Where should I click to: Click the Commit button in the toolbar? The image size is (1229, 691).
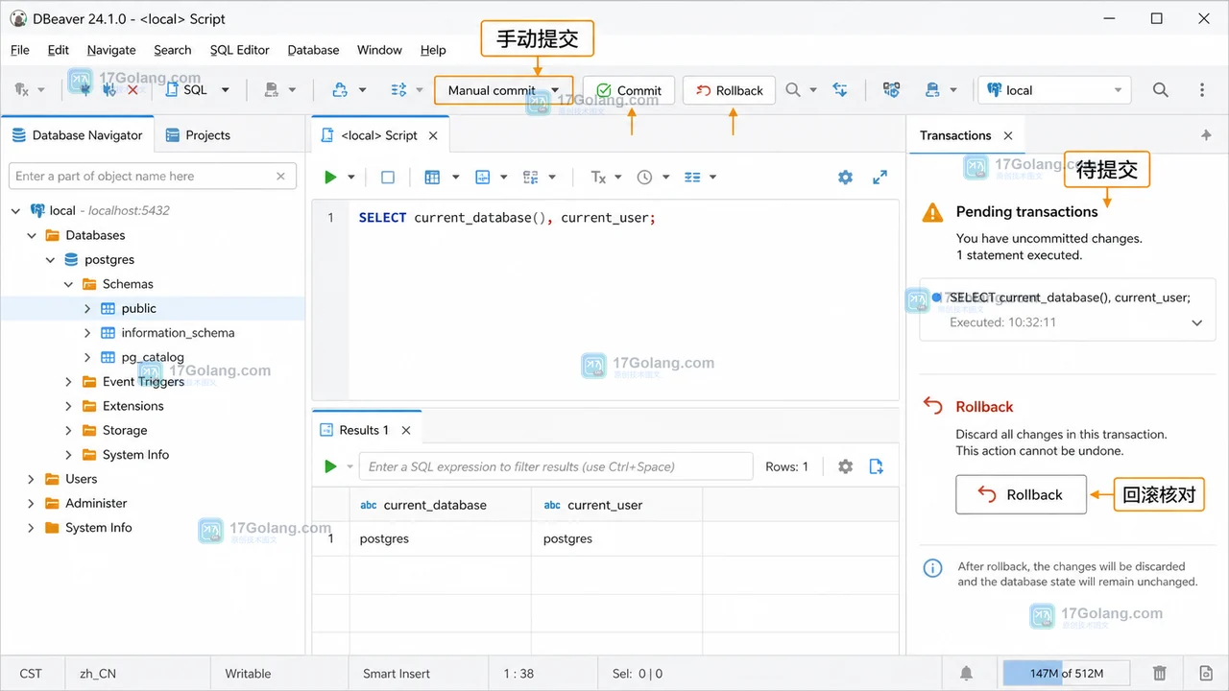pyautogui.click(x=629, y=90)
